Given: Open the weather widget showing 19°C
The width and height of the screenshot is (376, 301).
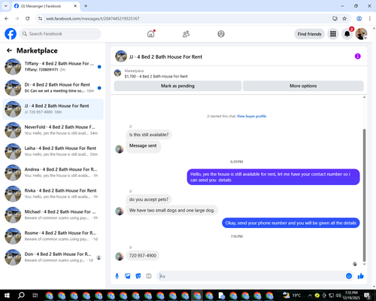Looking at the screenshot, I should click(292, 295).
